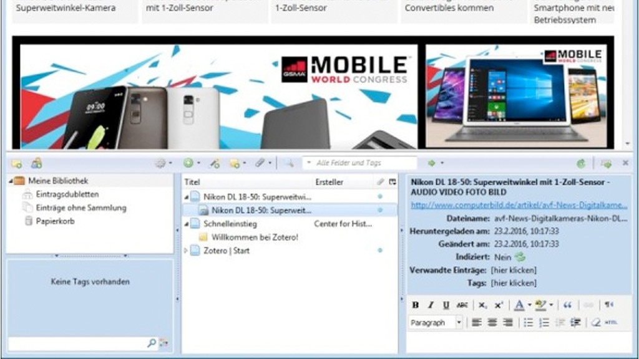
Task: Click the New Group icon
Action: (x=37, y=163)
